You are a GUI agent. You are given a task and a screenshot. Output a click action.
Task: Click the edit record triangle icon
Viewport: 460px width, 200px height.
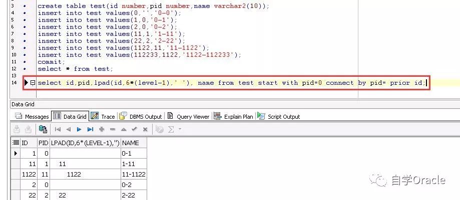pos(124,129)
